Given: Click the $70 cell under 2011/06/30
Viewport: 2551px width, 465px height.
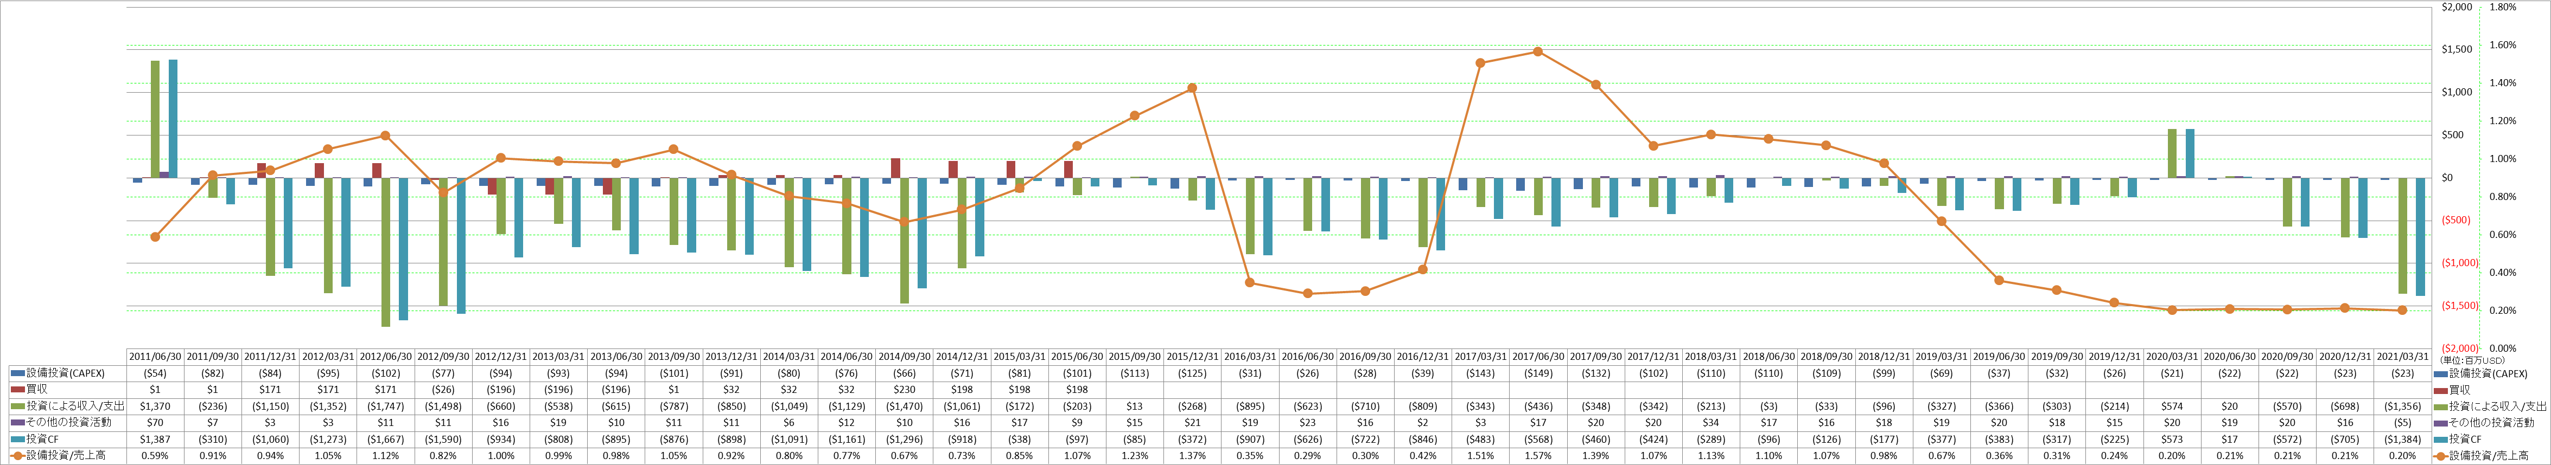Looking at the screenshot, I should 156,423.
